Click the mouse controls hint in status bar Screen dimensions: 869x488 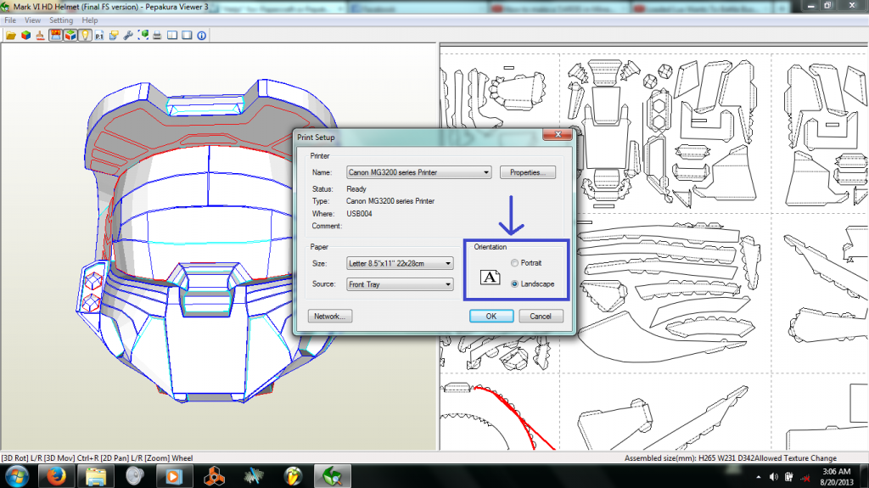point(97,458)
